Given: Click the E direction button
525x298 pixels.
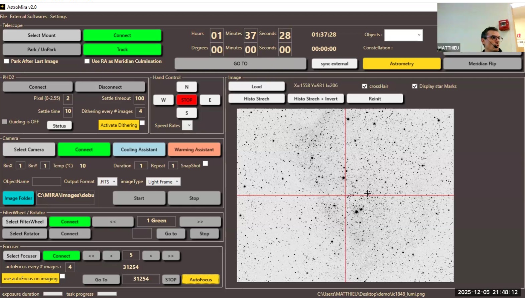Looking at the screenshot, I should click(x=210, y=100).
